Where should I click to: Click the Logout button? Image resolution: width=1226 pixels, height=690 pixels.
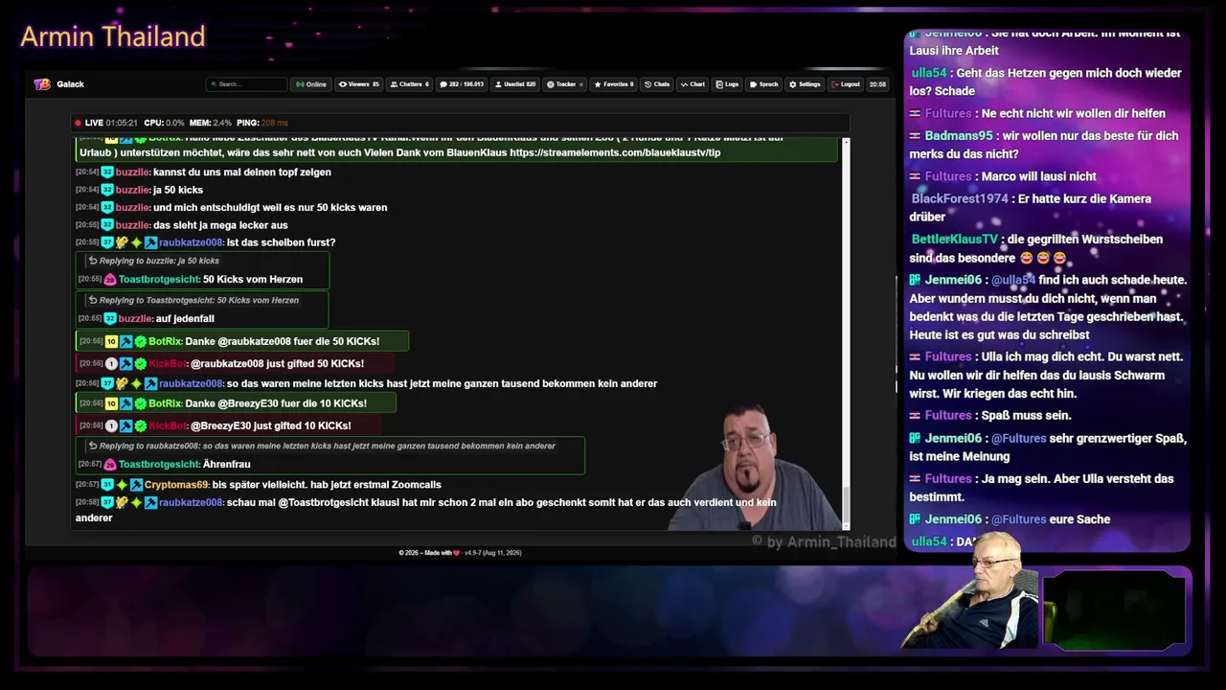pyautogui.click(x=846, y=84)
